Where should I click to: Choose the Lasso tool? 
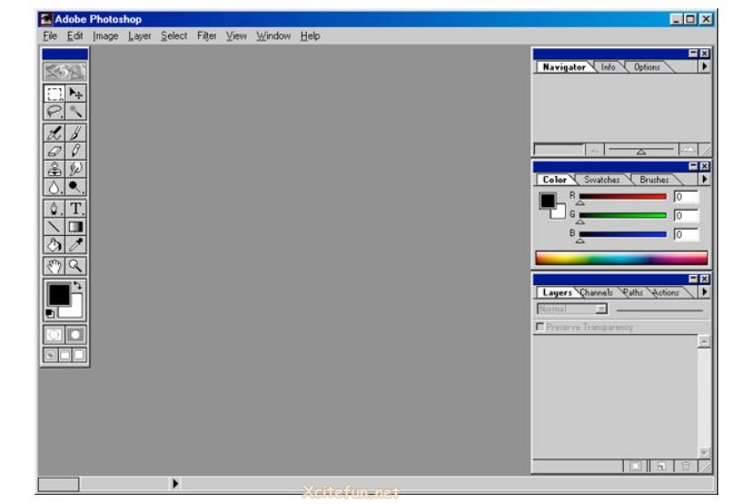[54, 112]
